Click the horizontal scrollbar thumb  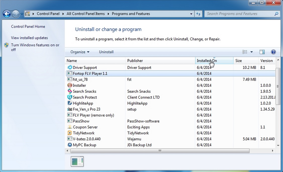[x=160, y=151]
